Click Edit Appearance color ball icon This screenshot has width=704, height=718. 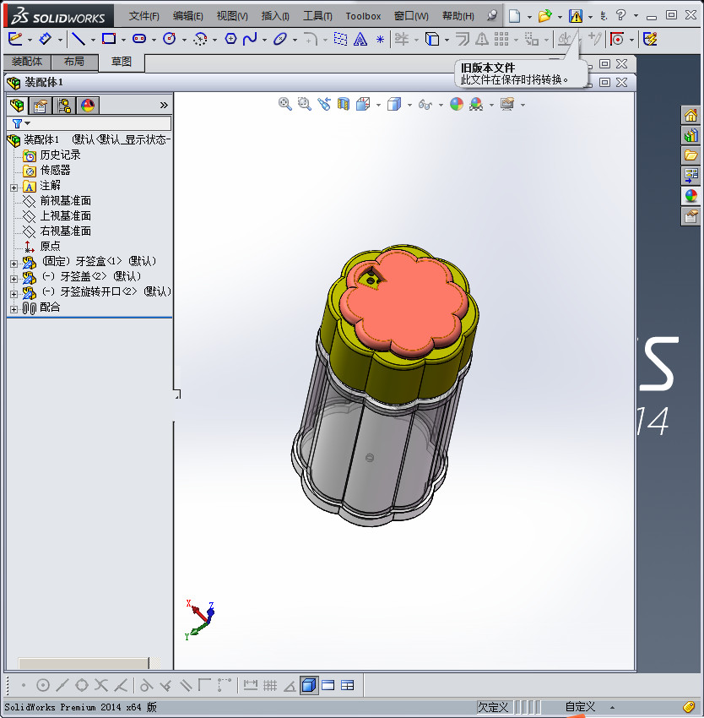pos(457,104)
